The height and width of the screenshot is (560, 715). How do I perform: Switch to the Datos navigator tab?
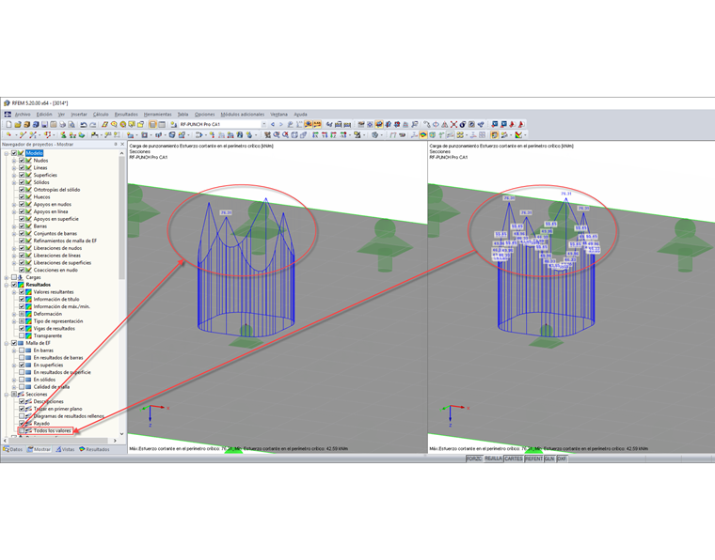coord(13,449)
